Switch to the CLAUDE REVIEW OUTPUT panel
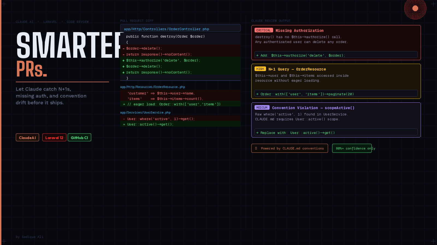This screenshot has height=245, width=437. click(x=271, y=21)
